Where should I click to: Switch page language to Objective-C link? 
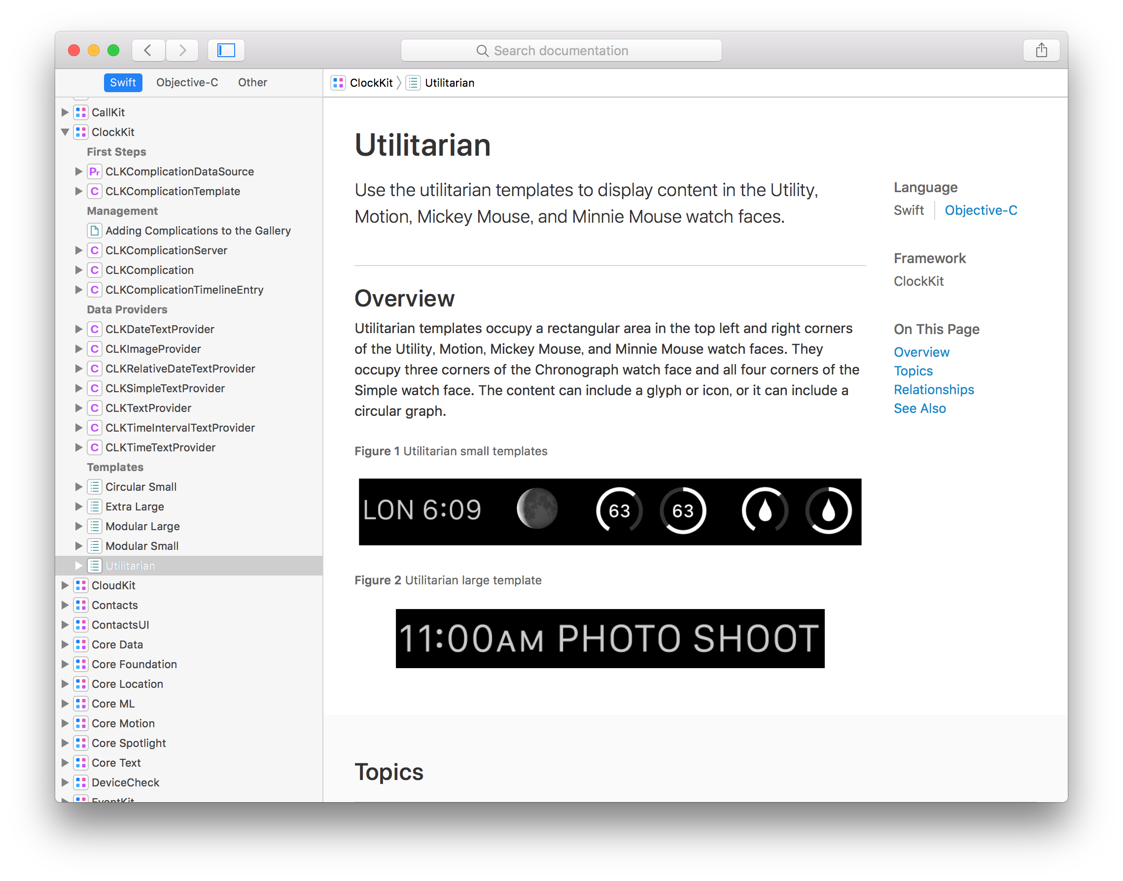coord(981,210)
